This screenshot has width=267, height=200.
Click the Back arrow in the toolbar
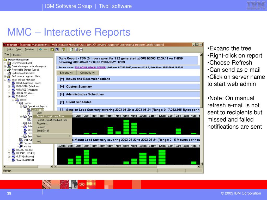click(x=40, y=49)
